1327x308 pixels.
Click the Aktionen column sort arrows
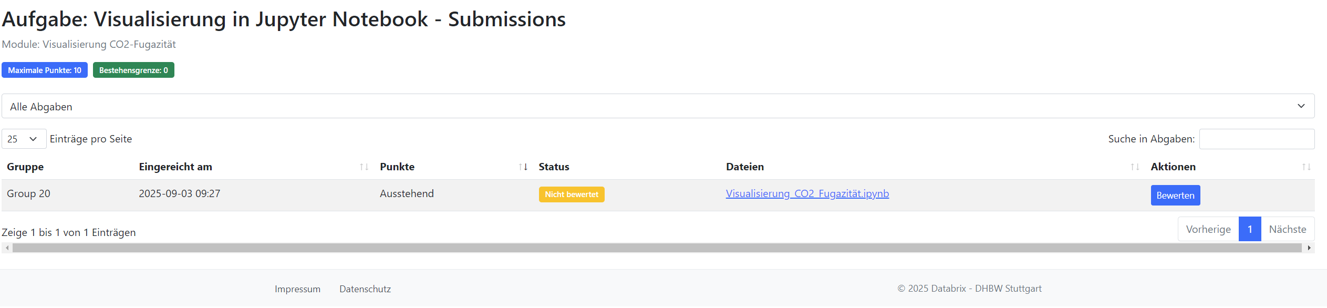(x=1306, y=167)
